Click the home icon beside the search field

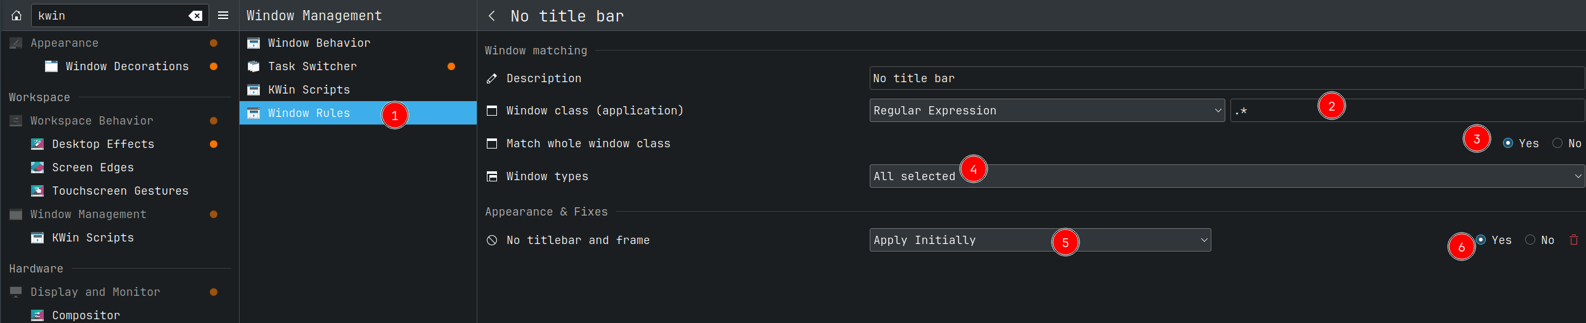point(16,16)
